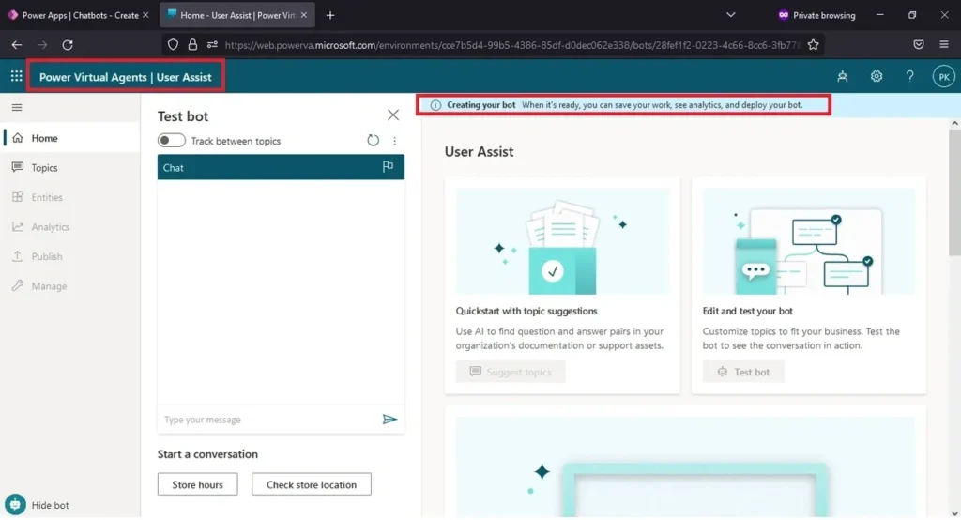Image resolution: width=961 pixels, height=520 pixels.
Task: Open the Entities page in sidebar
Action: (x=69, y=197)
